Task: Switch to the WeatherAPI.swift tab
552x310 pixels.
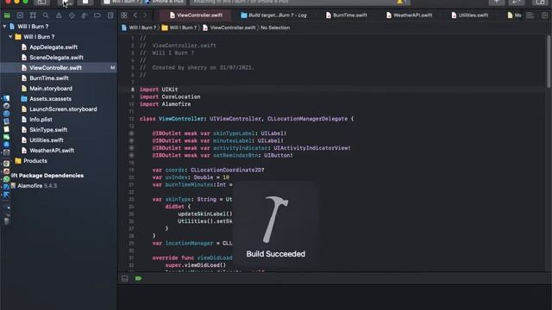Action: (409, 15)
